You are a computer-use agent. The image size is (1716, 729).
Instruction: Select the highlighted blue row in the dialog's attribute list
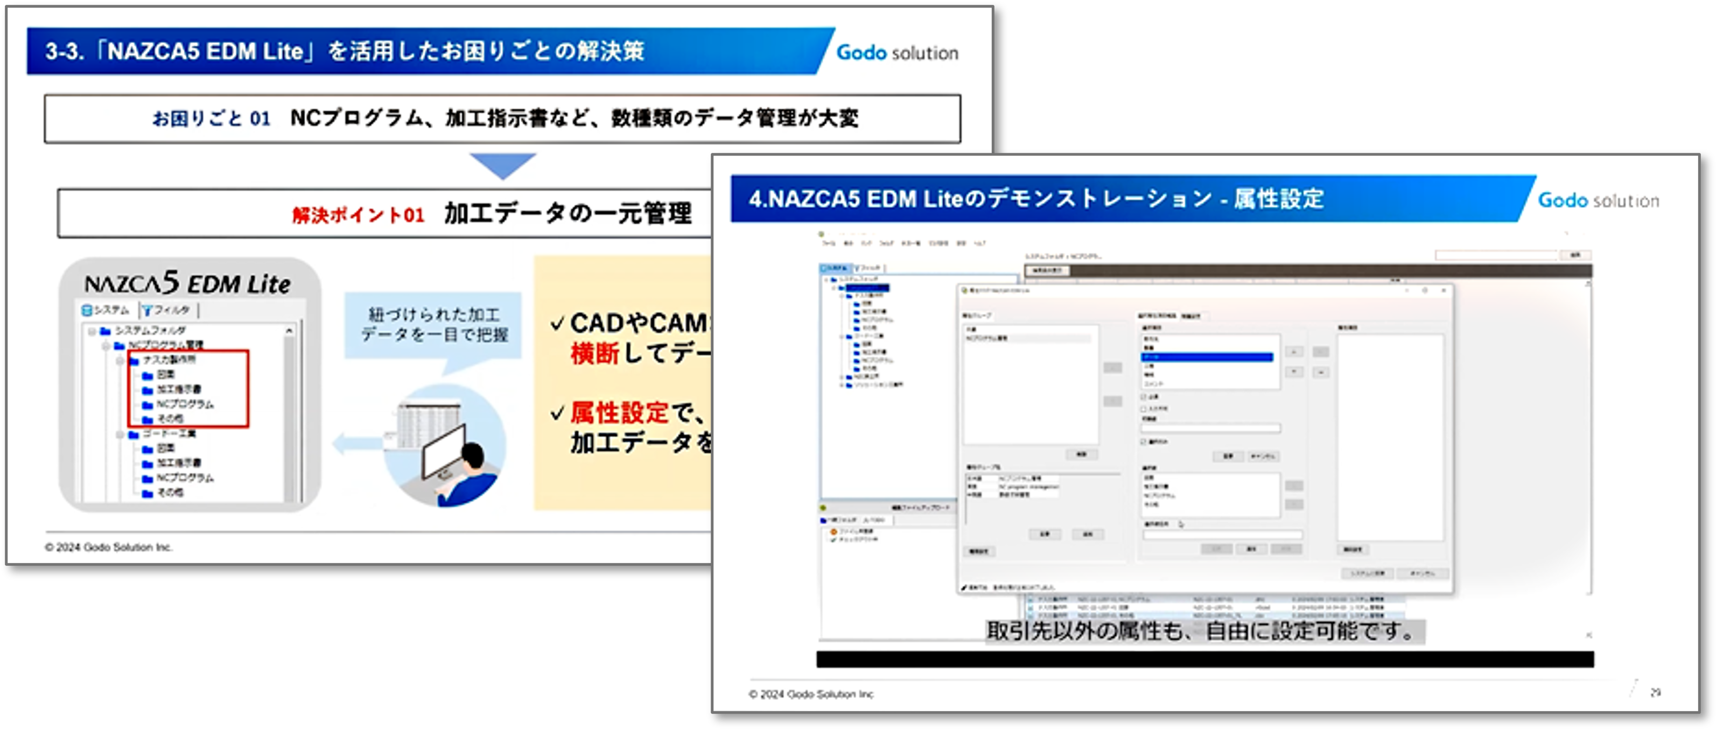click(x=1207, y=358)
